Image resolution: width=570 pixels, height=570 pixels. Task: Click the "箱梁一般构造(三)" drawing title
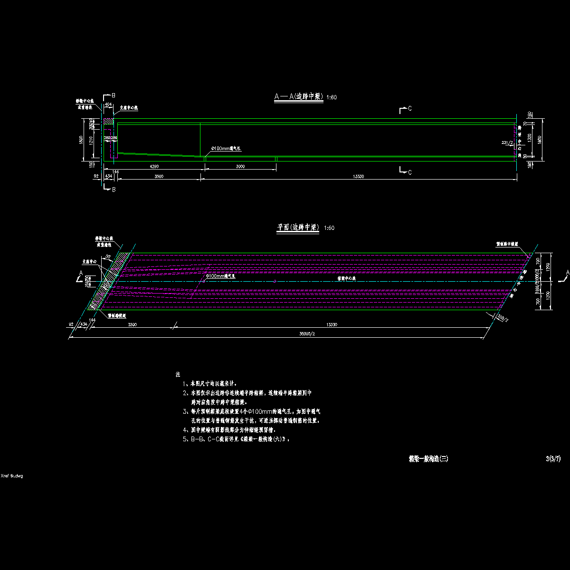(x=428, y=459)
